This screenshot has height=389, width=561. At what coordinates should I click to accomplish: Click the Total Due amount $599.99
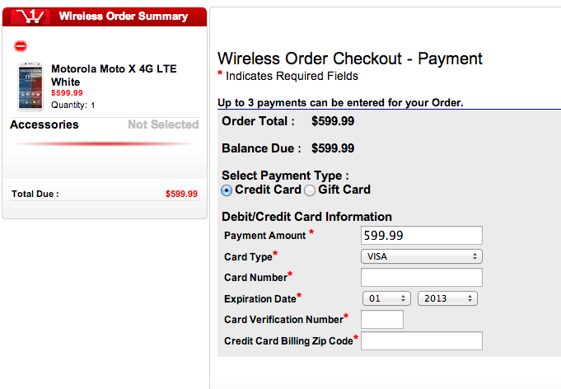[181, 194]
